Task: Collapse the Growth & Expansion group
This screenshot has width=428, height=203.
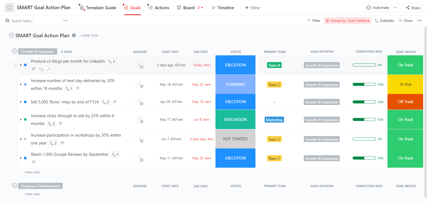Action: (15, 51)
